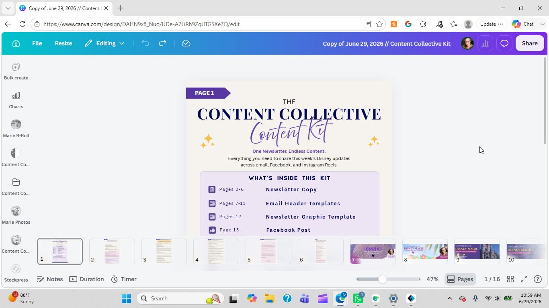
Task: Open the user profile avatar in Canva
Action: point(467,43)
